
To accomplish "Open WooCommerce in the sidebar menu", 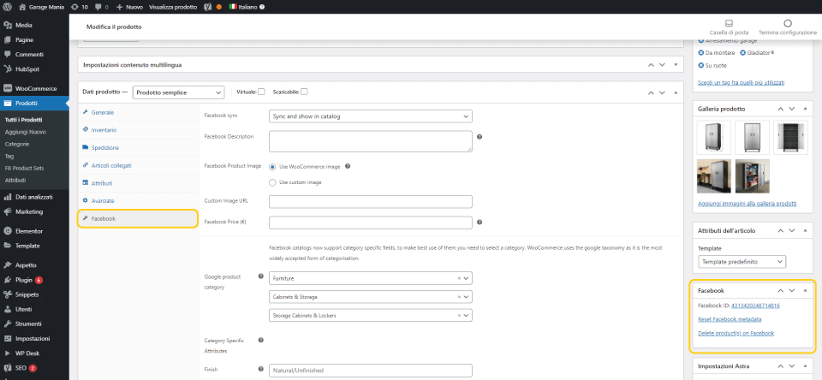I will tap(34, 88).
